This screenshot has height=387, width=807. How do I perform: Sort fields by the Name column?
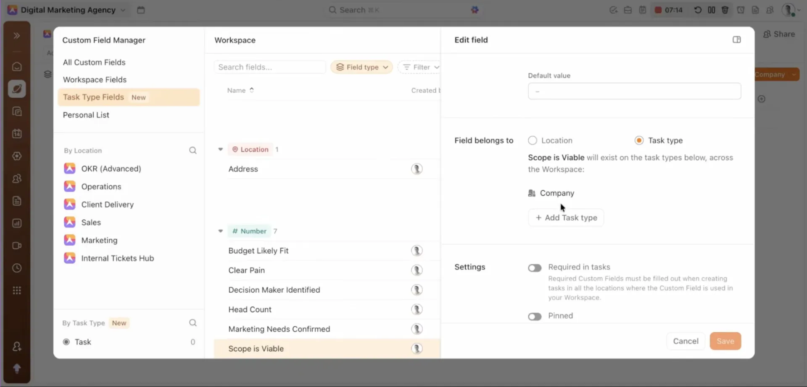[x=240, y=91]
